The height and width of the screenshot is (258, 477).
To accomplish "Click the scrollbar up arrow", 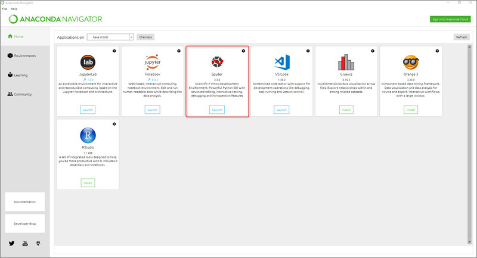I will pos(469,47).
